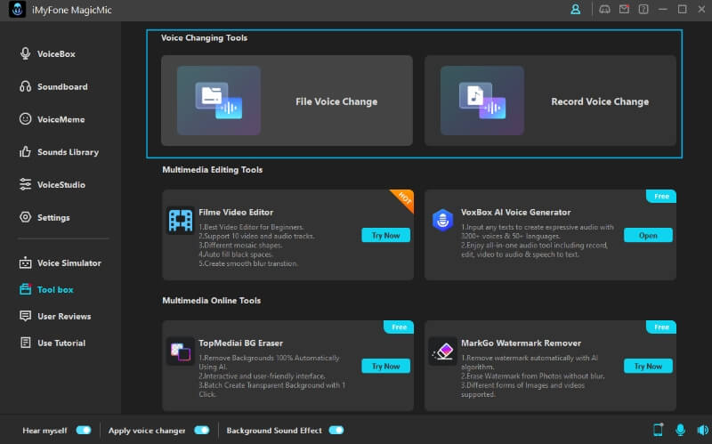Click the File Voice Change folder thumbnail
The image size is (712, 444).
coord(219,101)
